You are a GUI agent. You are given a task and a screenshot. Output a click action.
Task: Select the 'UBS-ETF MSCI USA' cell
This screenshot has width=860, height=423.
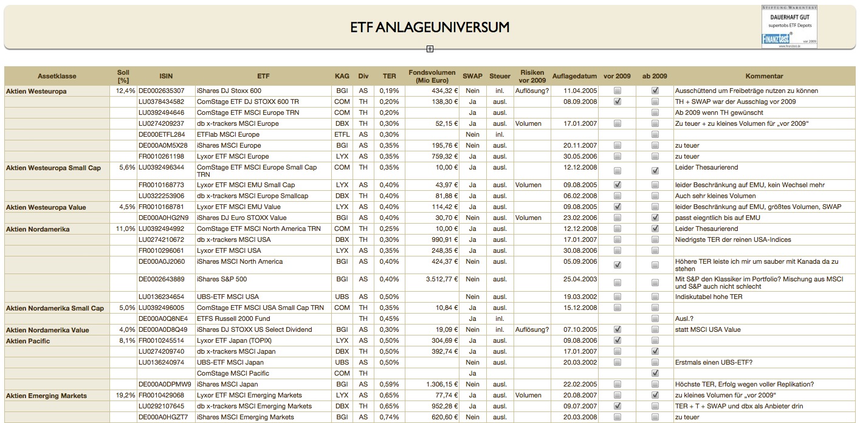[x=263, y=297]
